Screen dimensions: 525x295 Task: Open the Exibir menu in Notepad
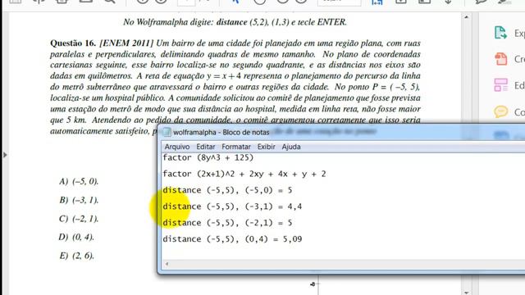click(266, 147)
